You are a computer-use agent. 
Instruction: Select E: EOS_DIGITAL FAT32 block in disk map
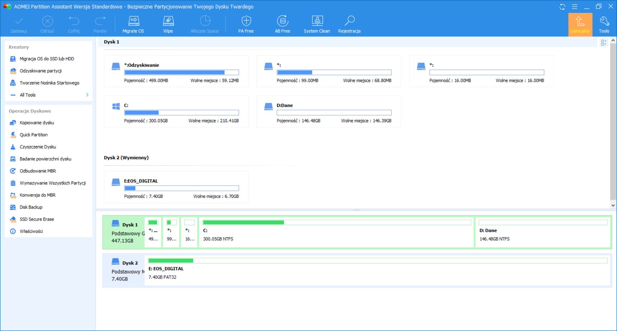click(x=377, y=270)
